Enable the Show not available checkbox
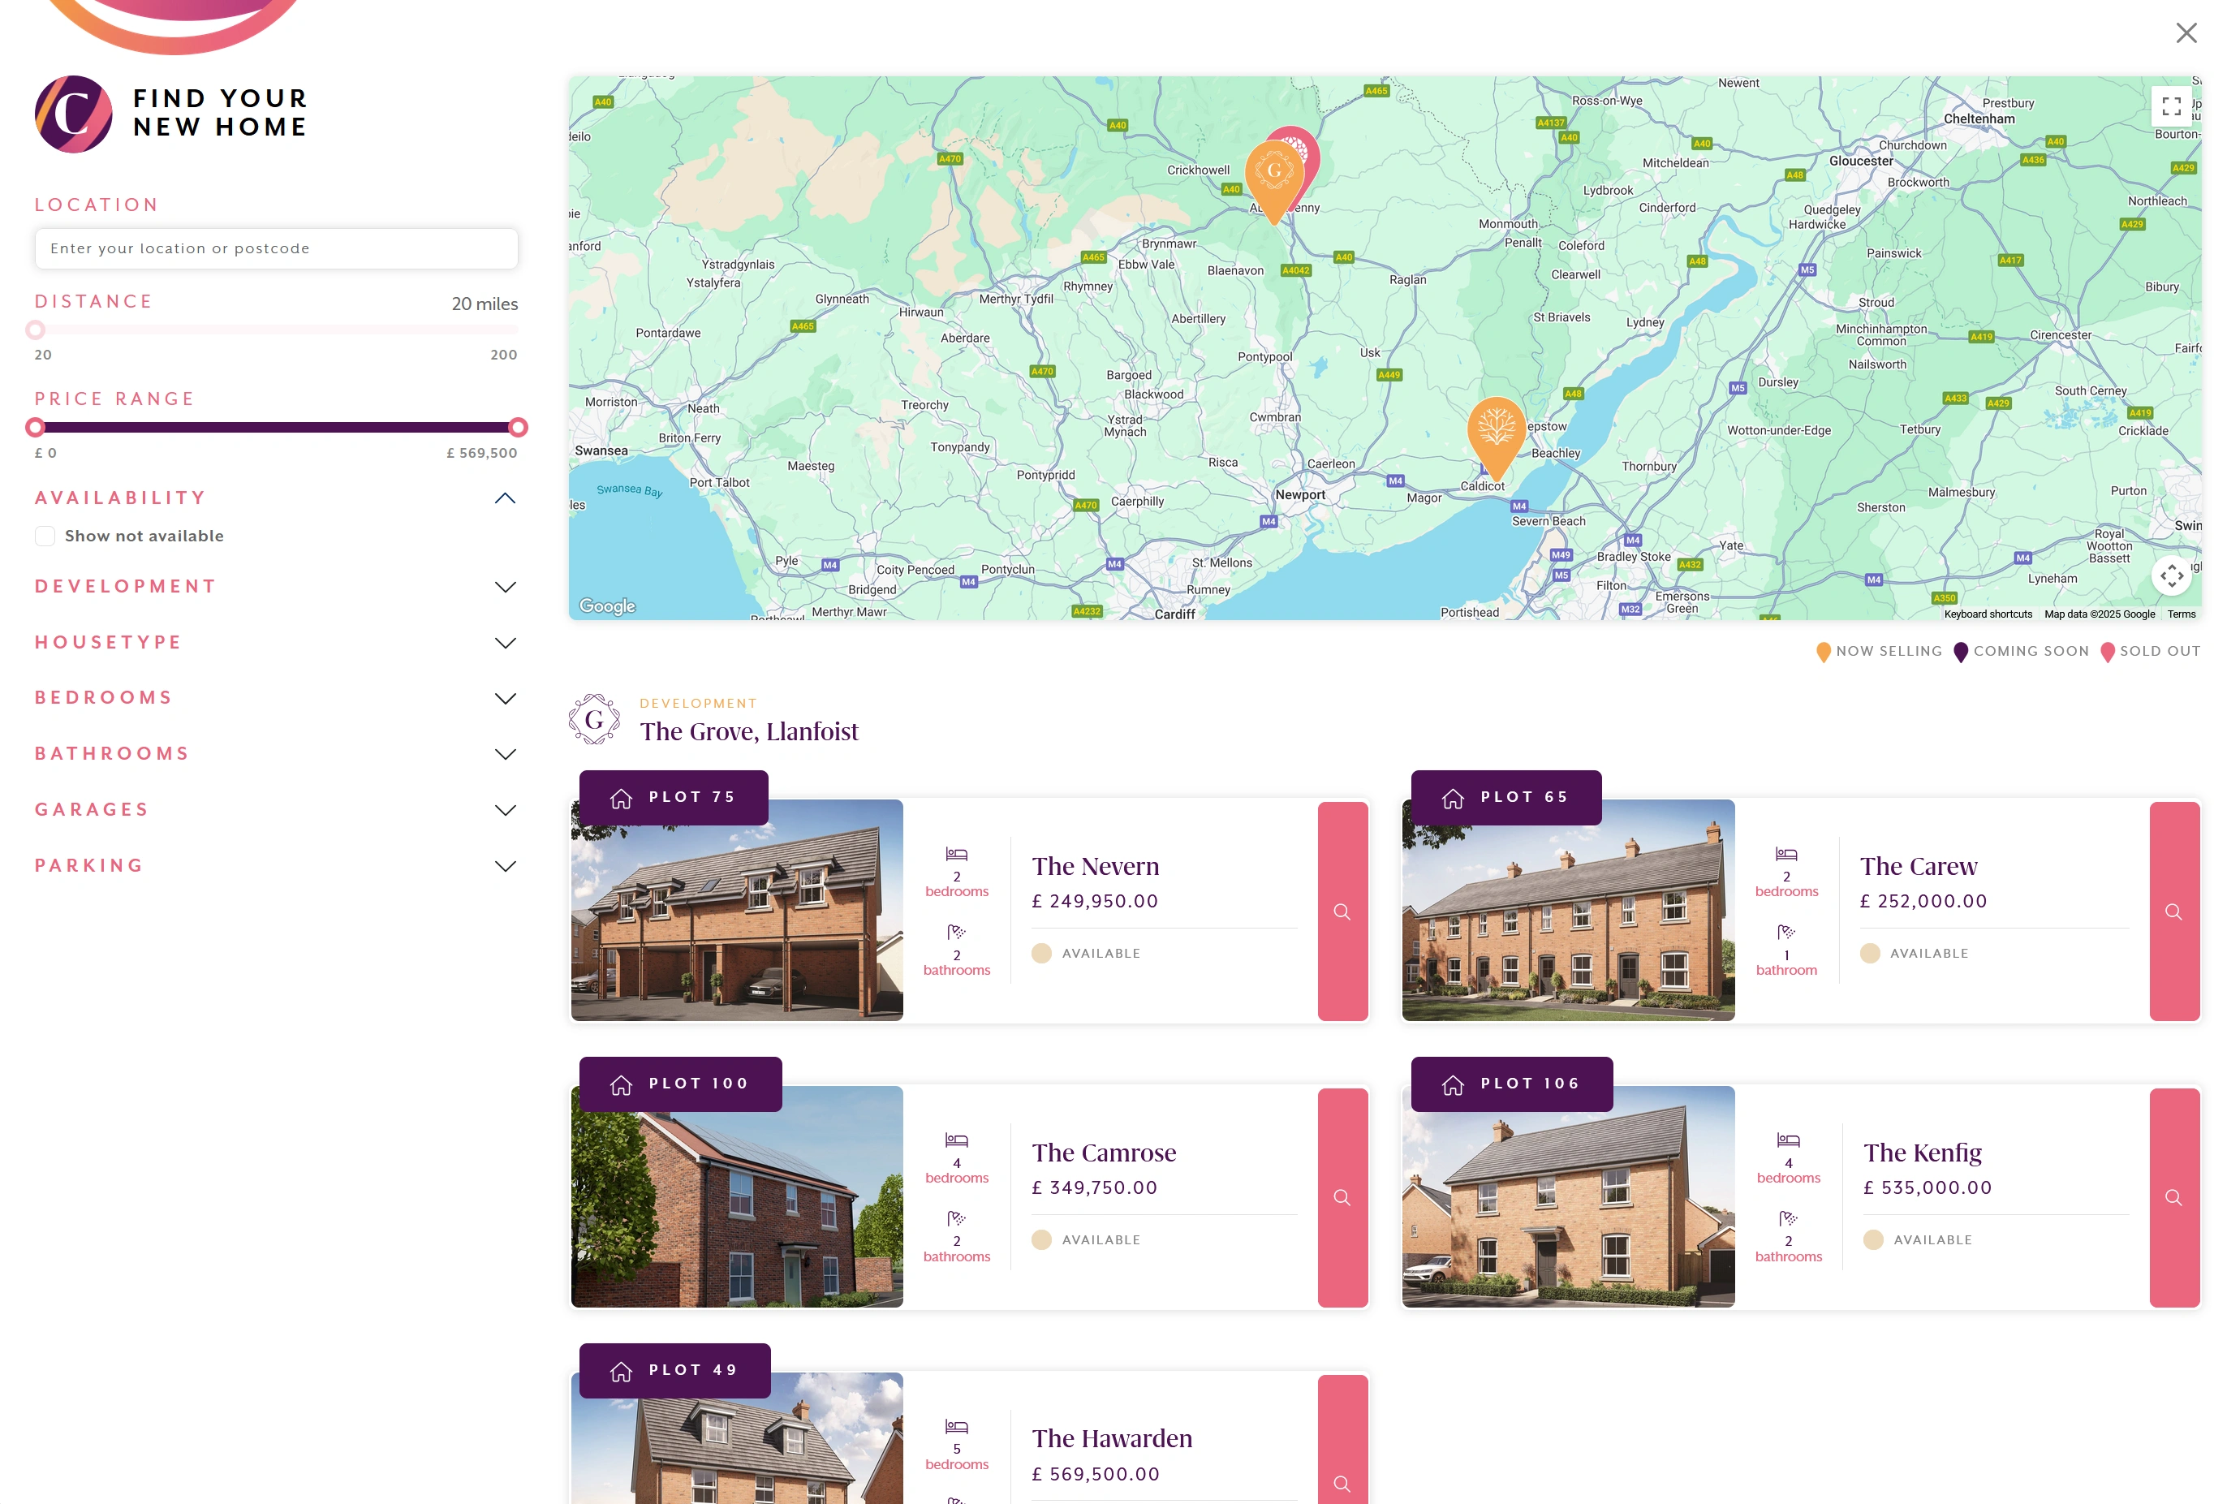Screen dimensions: 2214x1504 tap(45, 536)
